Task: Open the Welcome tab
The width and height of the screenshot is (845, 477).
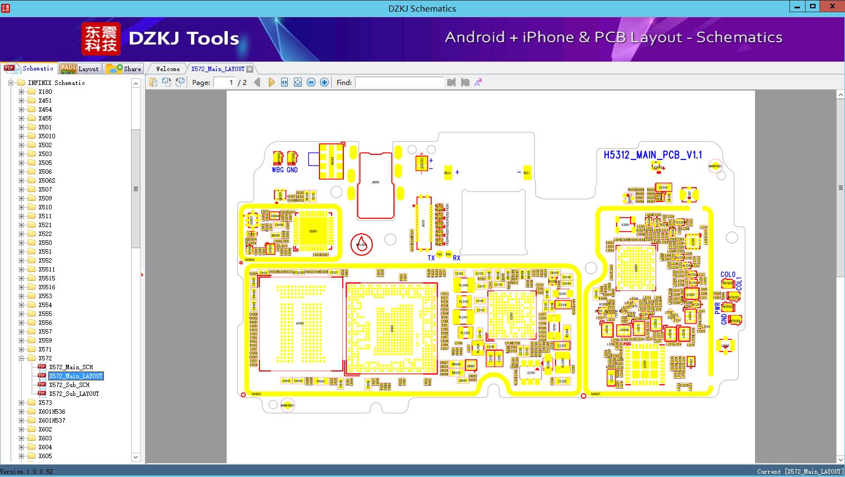Action: click(168, 69)
